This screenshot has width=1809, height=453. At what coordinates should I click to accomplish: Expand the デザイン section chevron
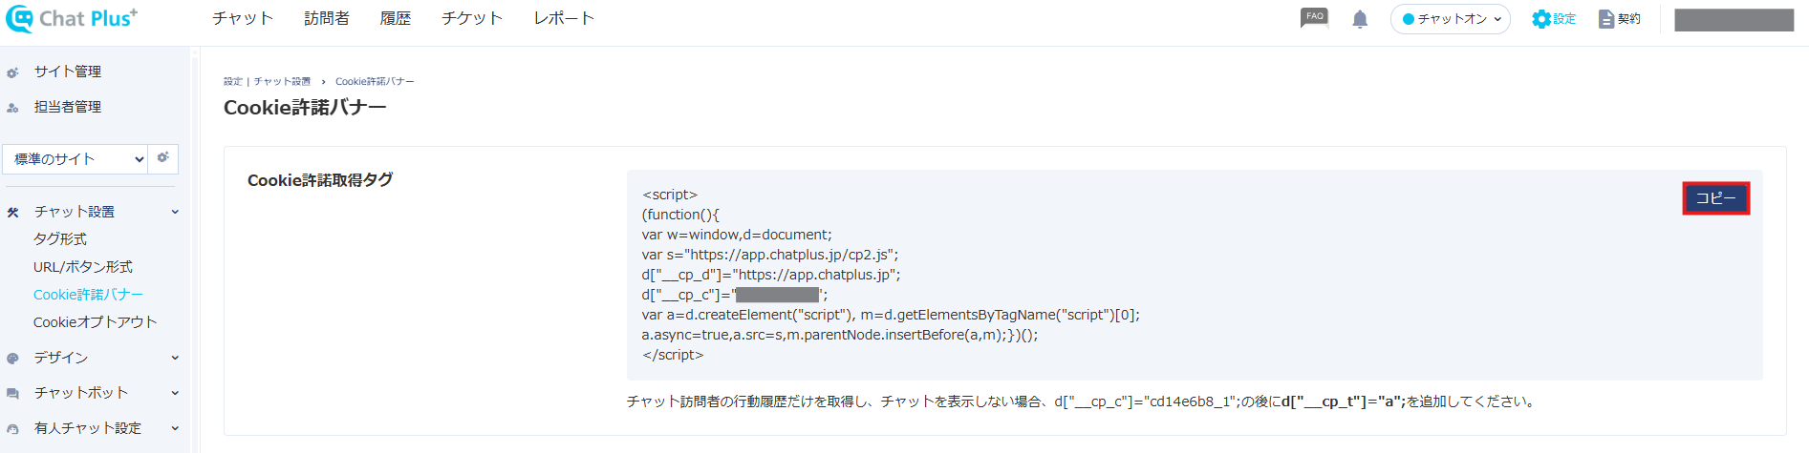pos(175,358)
